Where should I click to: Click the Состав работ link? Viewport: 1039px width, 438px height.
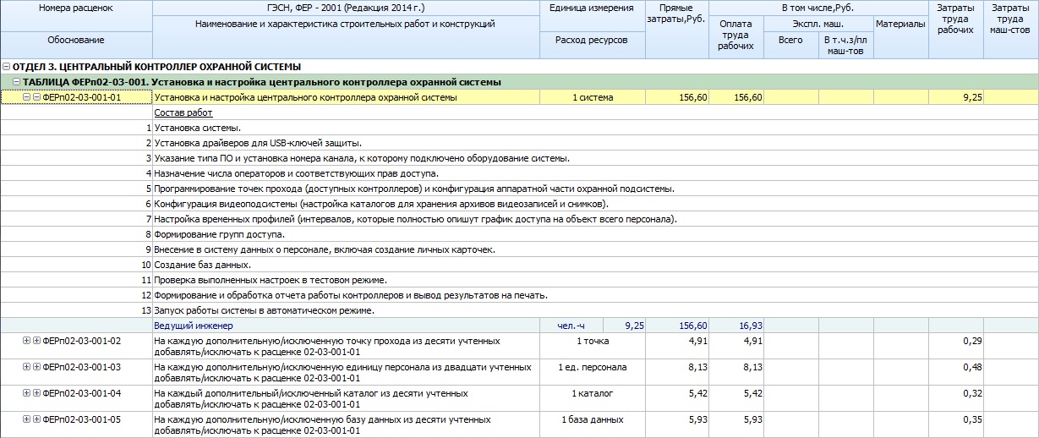tap(183, 112)
